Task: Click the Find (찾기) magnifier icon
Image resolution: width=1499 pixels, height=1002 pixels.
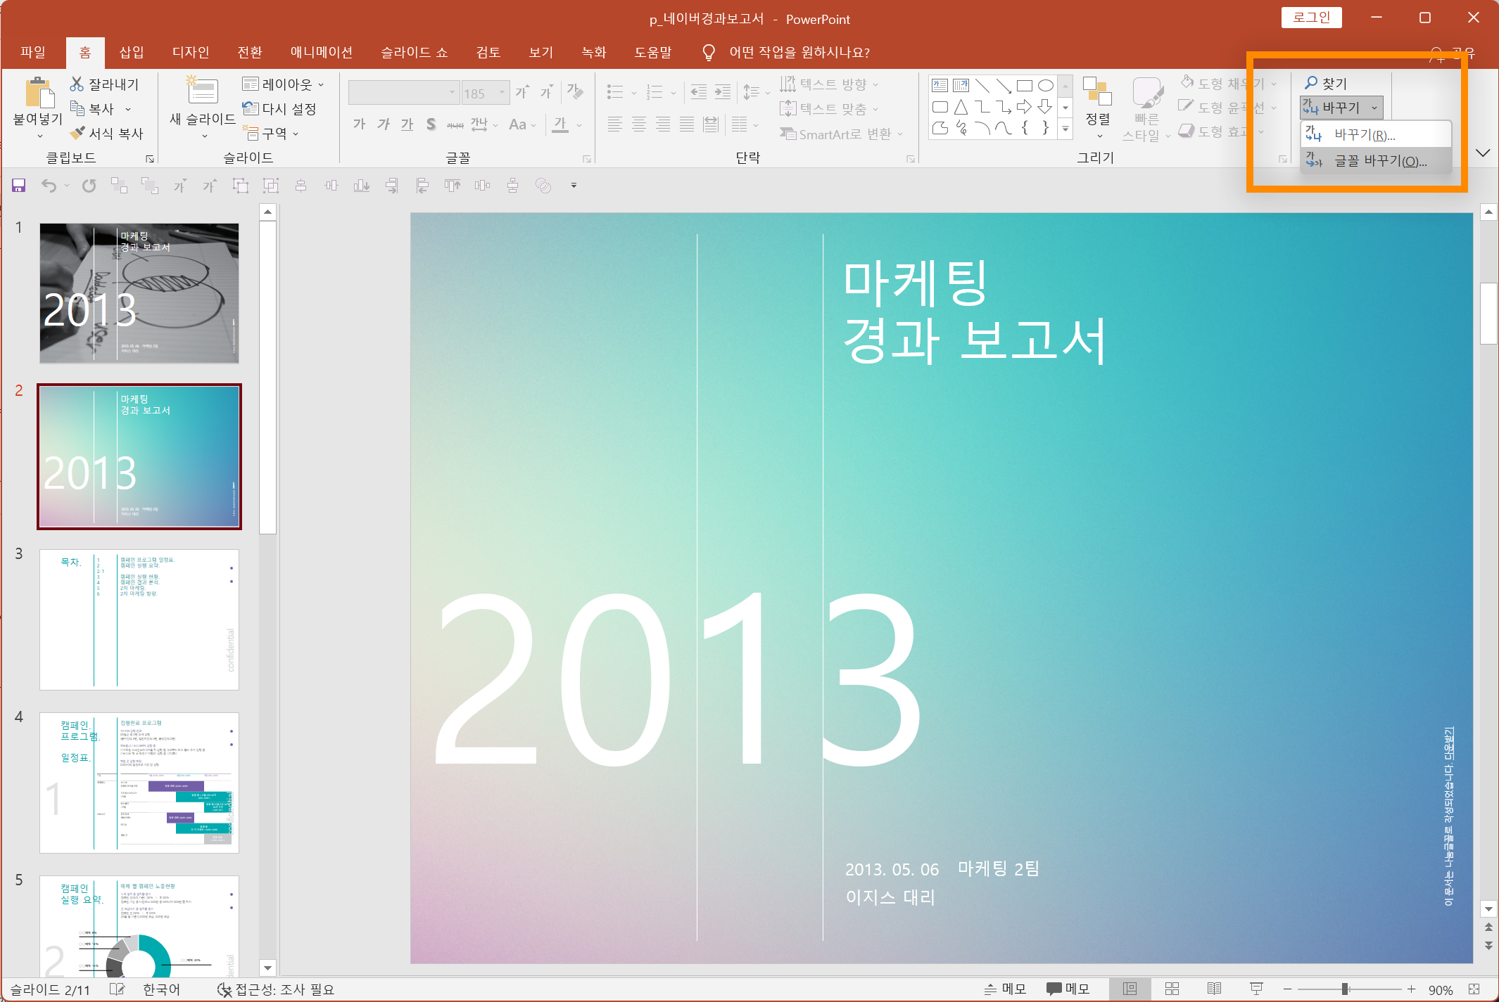Action: 1311,83
